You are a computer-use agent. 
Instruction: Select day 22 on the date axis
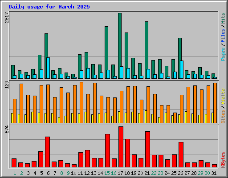coord(154,173)
